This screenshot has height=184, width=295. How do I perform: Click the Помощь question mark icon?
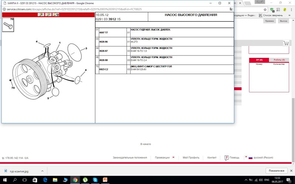click(226, 158)
